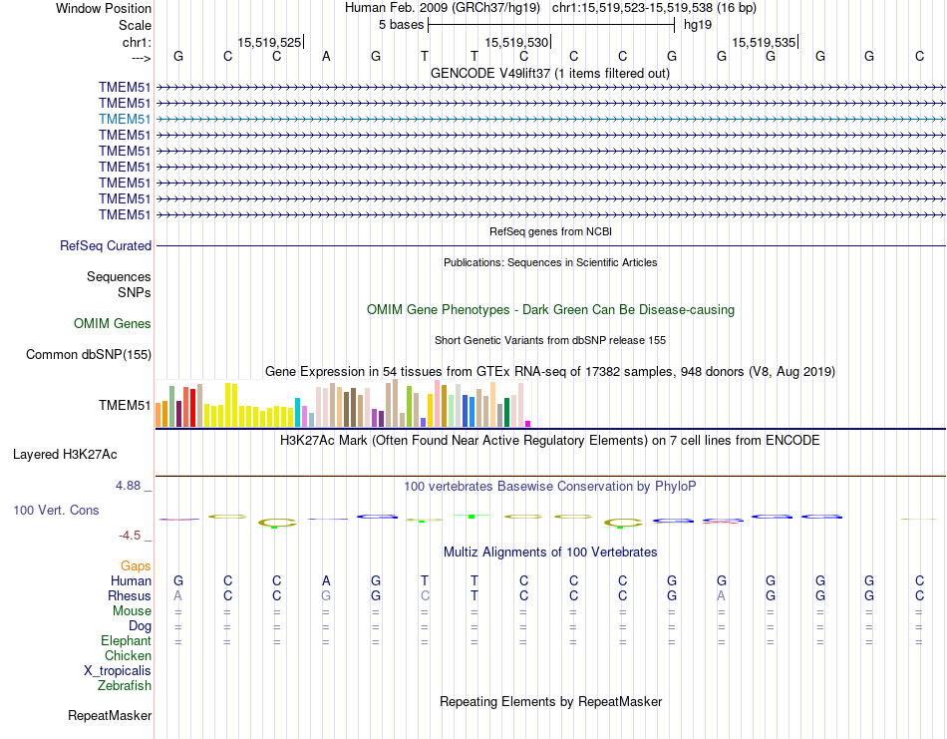Open the OMIM Genes track label
This screenshot has height=739, width=947.
point(113,323)
